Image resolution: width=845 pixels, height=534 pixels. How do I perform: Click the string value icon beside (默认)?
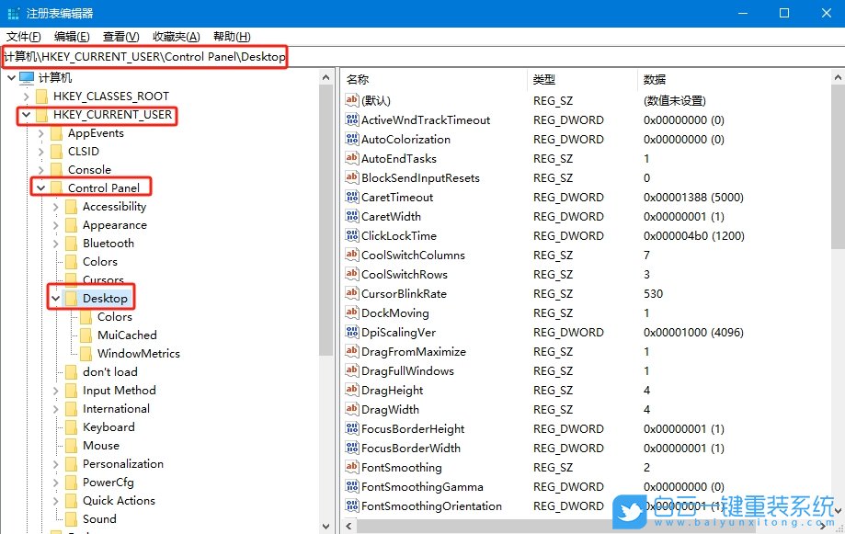[352, 100]
